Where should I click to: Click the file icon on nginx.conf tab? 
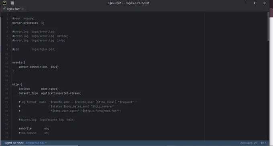point(4,9)
